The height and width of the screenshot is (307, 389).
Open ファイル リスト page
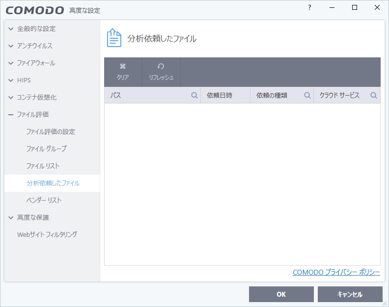43,166
